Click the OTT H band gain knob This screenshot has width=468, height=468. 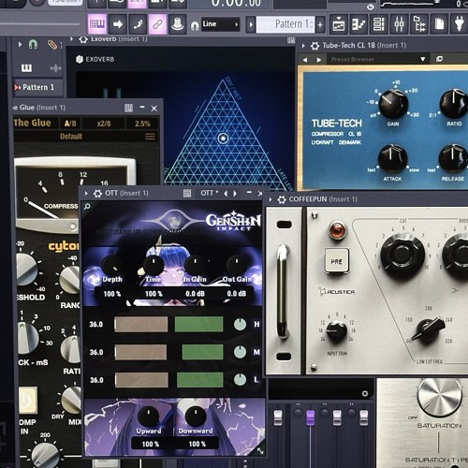tap(240, 324)
